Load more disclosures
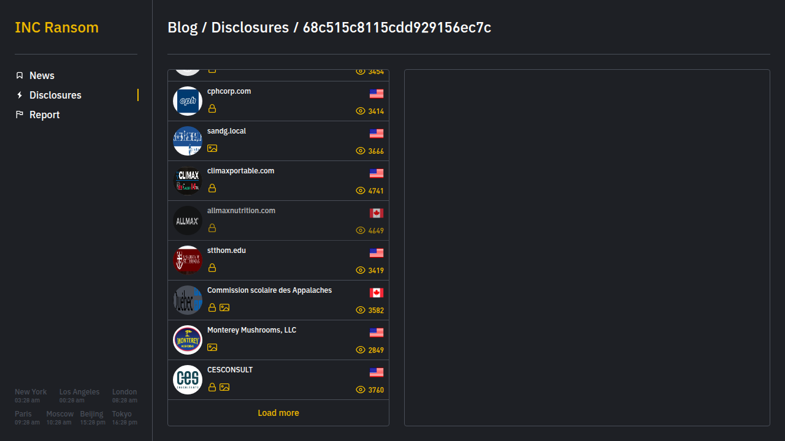 (278, 413)
